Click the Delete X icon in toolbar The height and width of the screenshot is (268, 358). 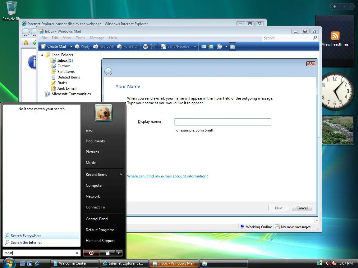(153, 47)
